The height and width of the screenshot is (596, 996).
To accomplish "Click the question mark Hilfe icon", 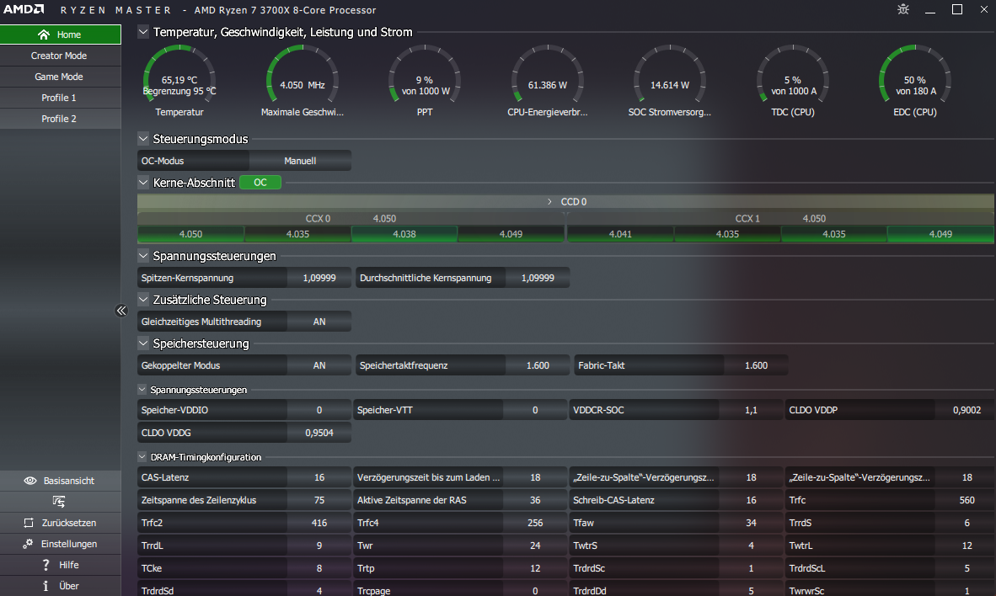I will click(46, 565).
